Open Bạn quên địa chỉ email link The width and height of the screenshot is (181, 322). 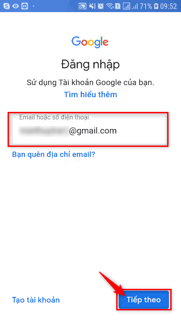[x=54, y=154]
